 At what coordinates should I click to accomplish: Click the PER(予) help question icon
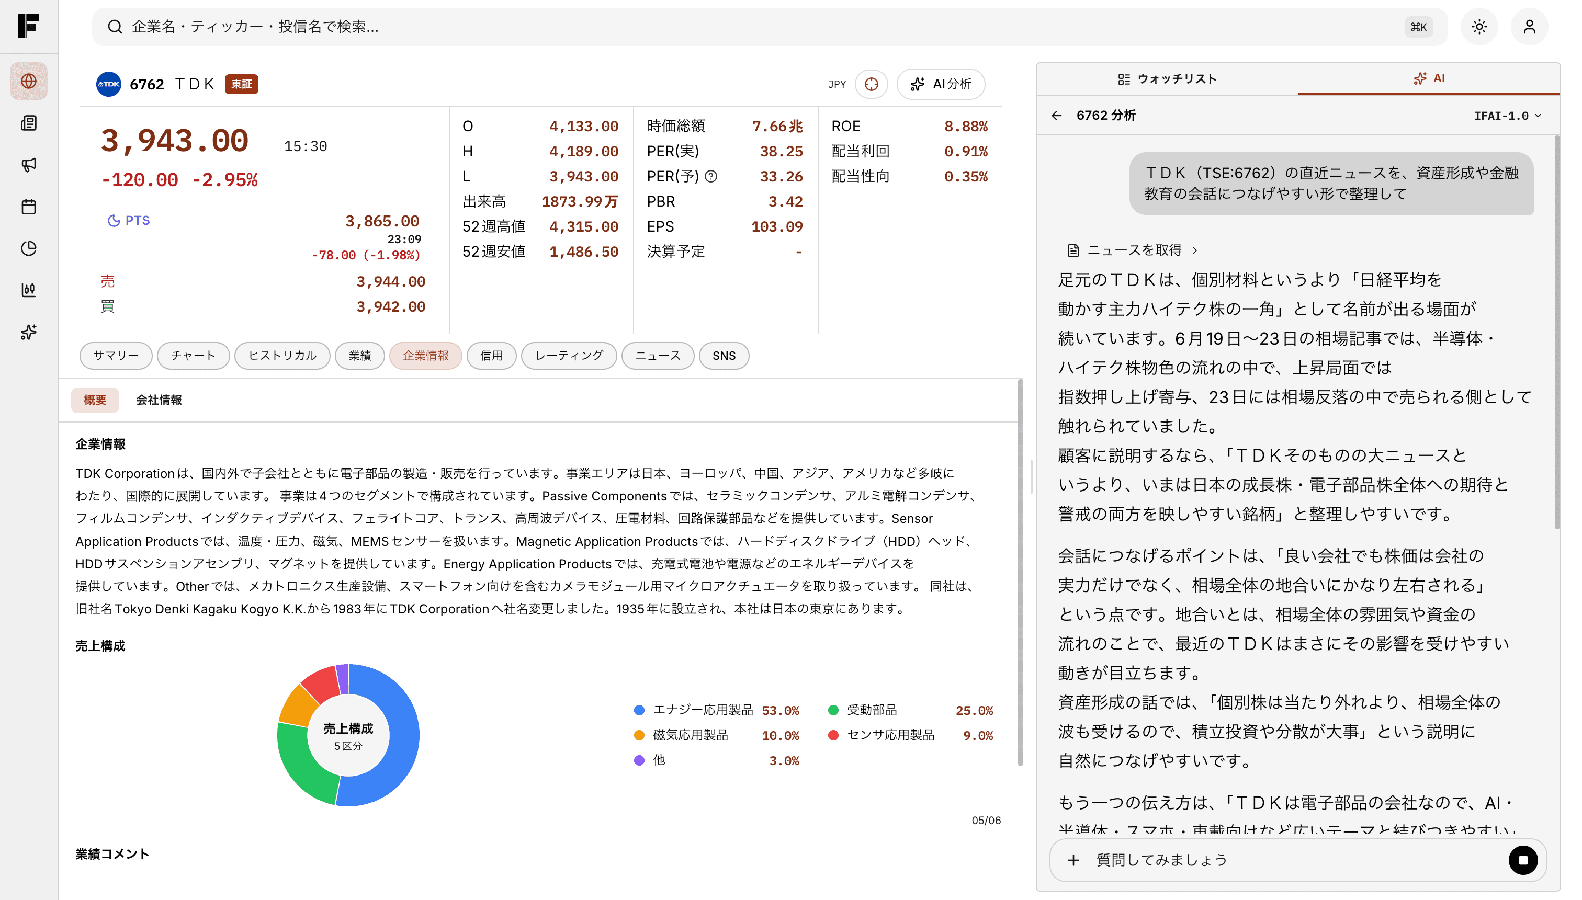click(711, 177)
